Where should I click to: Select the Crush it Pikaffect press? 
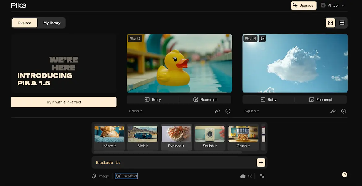[x=243, y=137]
